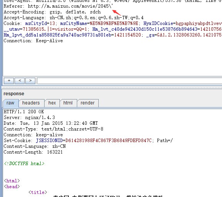This screenshot has width=222, height=197.
Task: Click the Date response header line
Action: [x=51, y=123]
